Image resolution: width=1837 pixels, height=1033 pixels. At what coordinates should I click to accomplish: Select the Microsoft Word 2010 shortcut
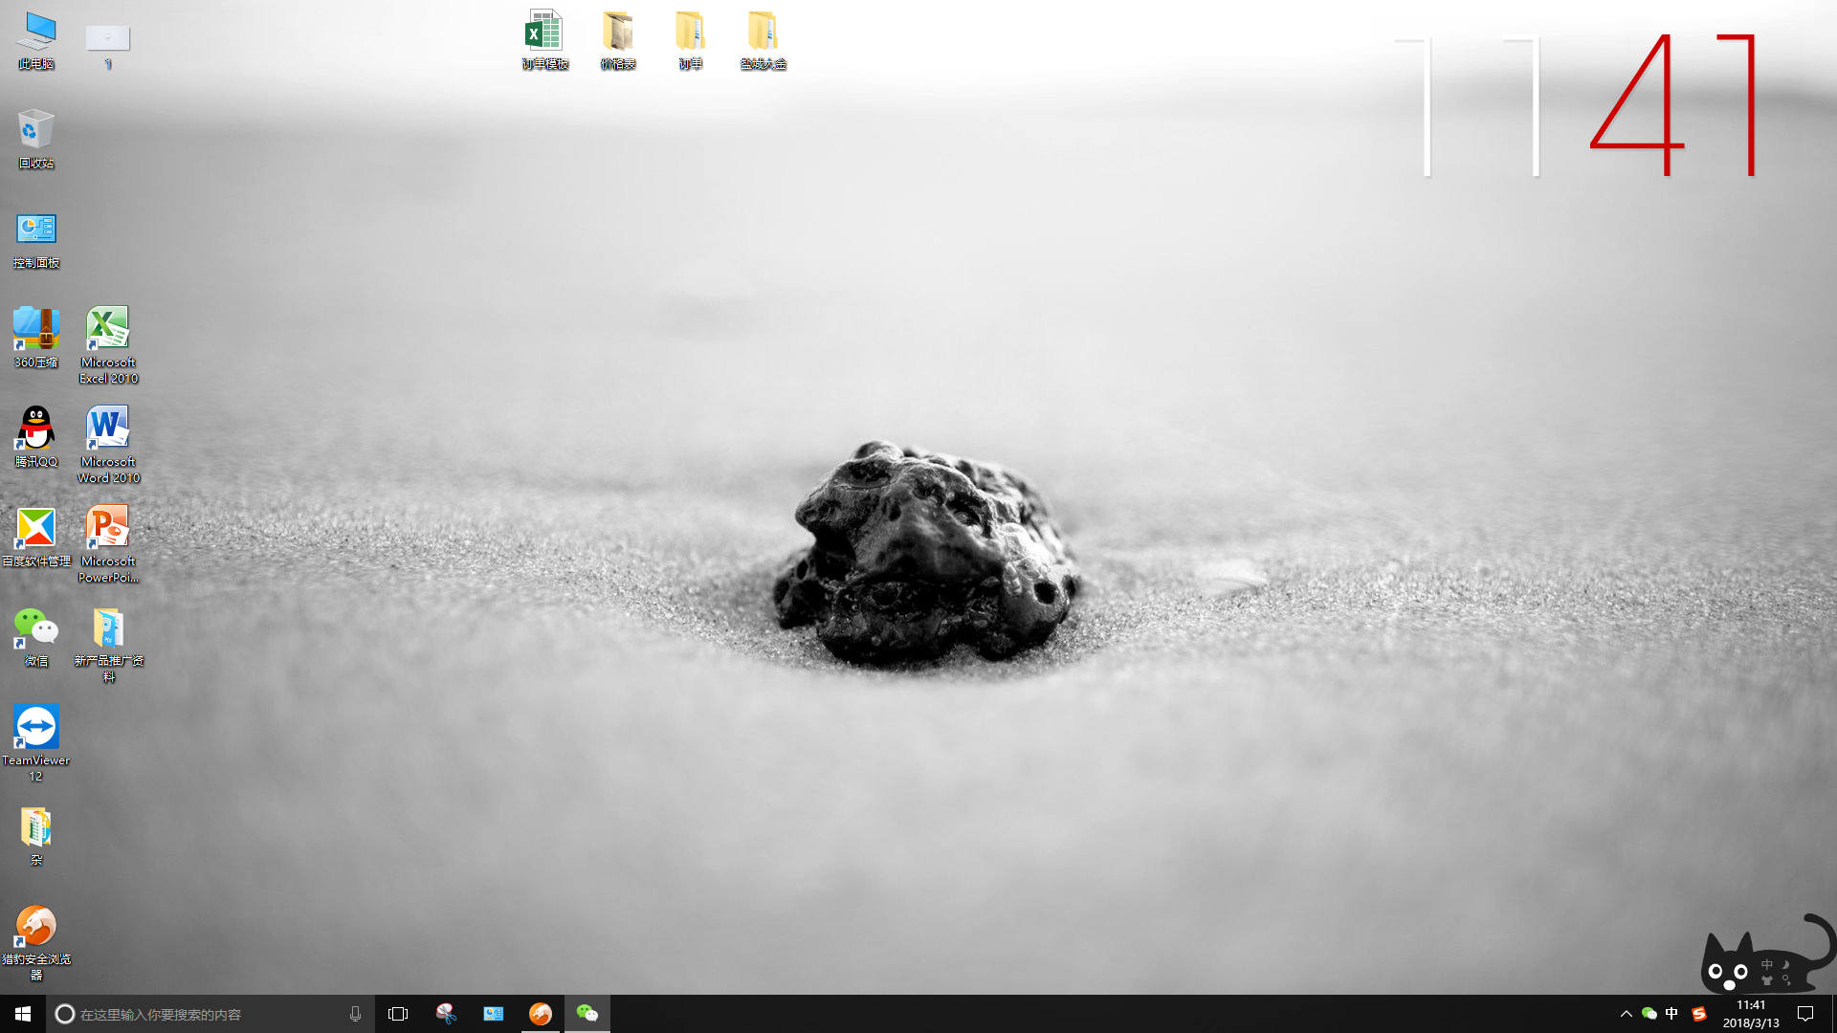point(108,429)
